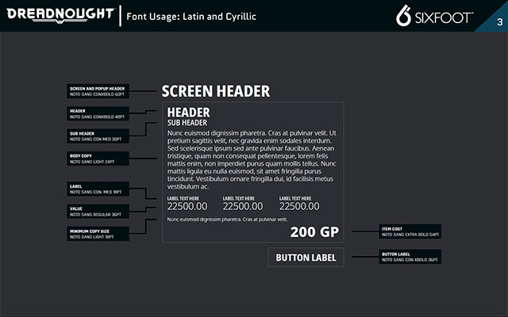The width and height of the screenshot is (508, 317).
Task: Click the Label Noto Sans Con. Med annotation
Action: [x=97, y=189]
